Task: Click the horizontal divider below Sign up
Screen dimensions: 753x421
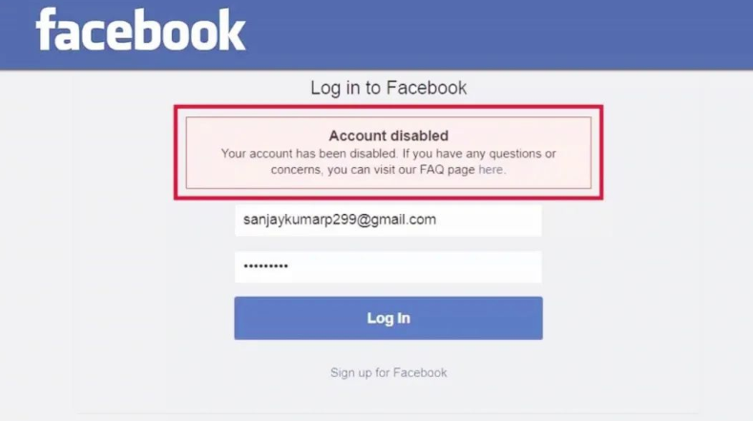Action: (388, 412)
